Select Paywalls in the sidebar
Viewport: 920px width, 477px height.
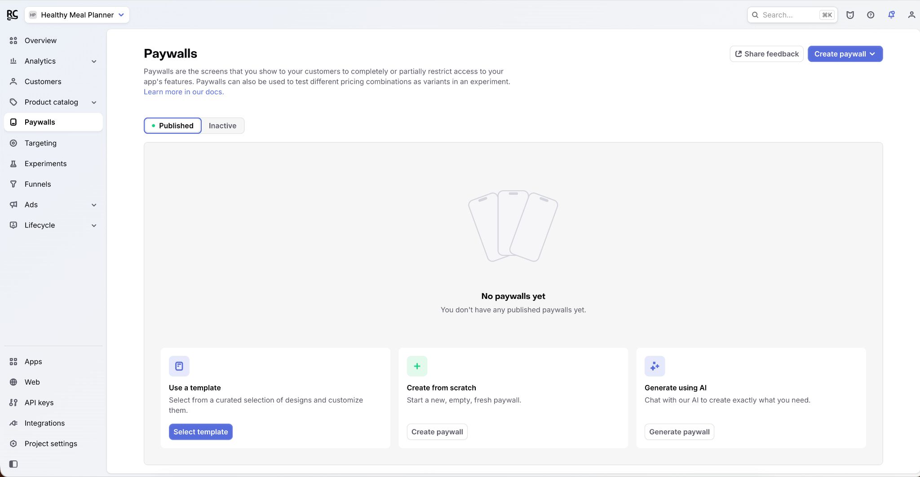coord(53,122)
